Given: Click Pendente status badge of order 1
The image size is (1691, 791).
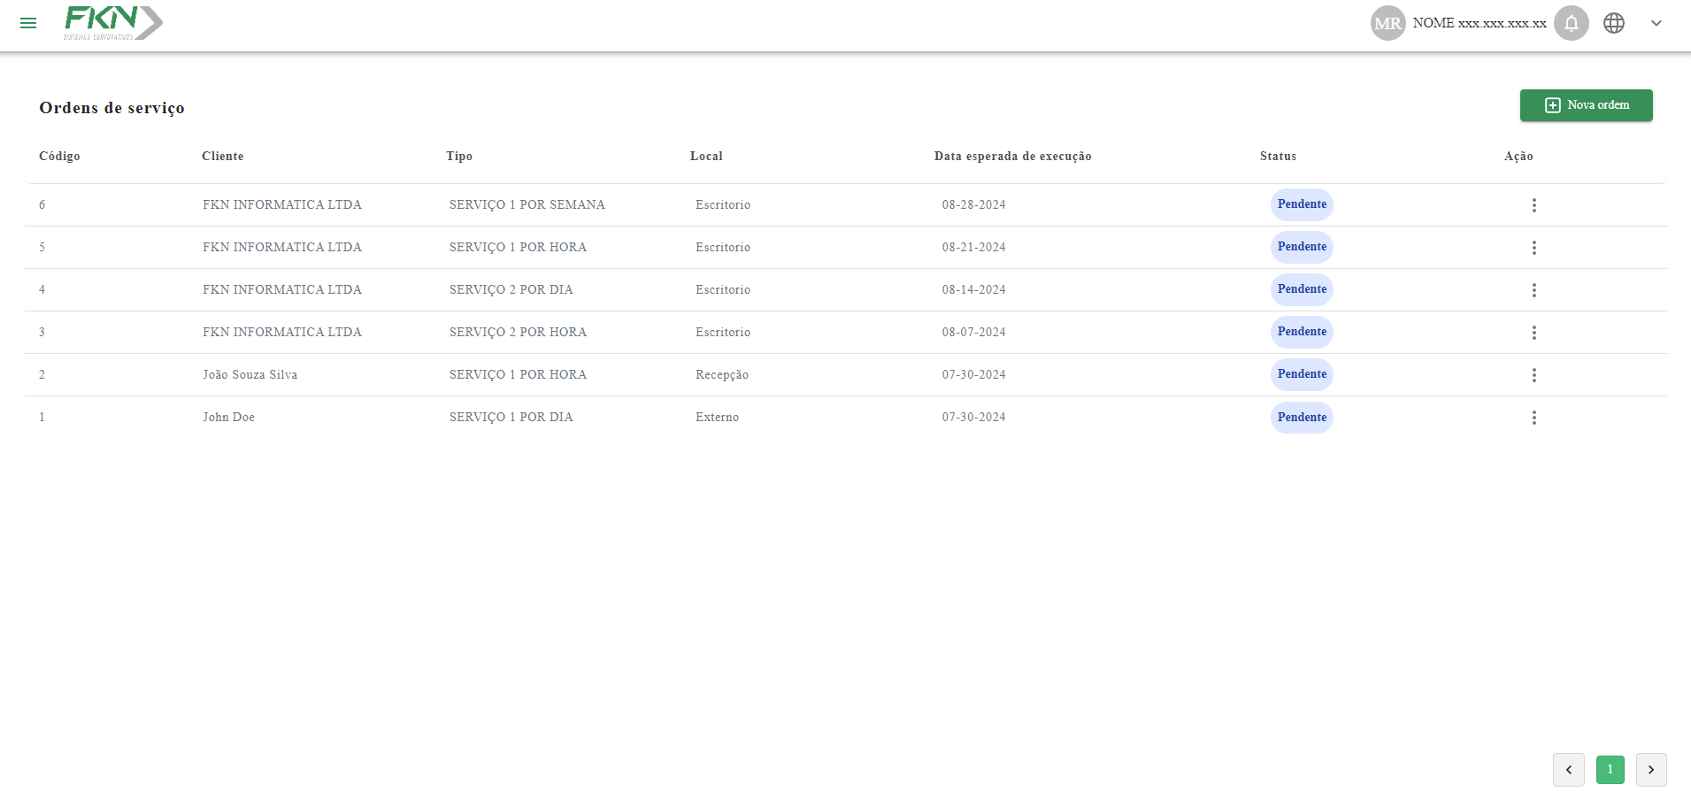Looking at the screenshot, I should point(1302,417).
